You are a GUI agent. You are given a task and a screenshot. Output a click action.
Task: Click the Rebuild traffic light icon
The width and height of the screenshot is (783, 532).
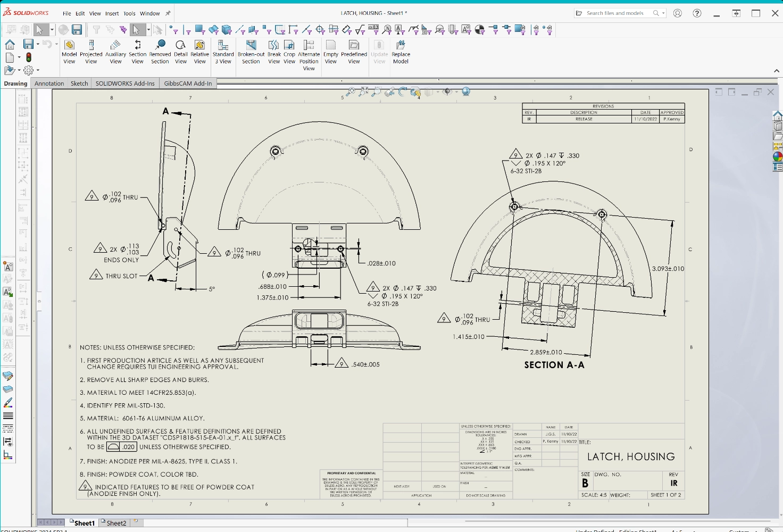click(x=29, y=57)
